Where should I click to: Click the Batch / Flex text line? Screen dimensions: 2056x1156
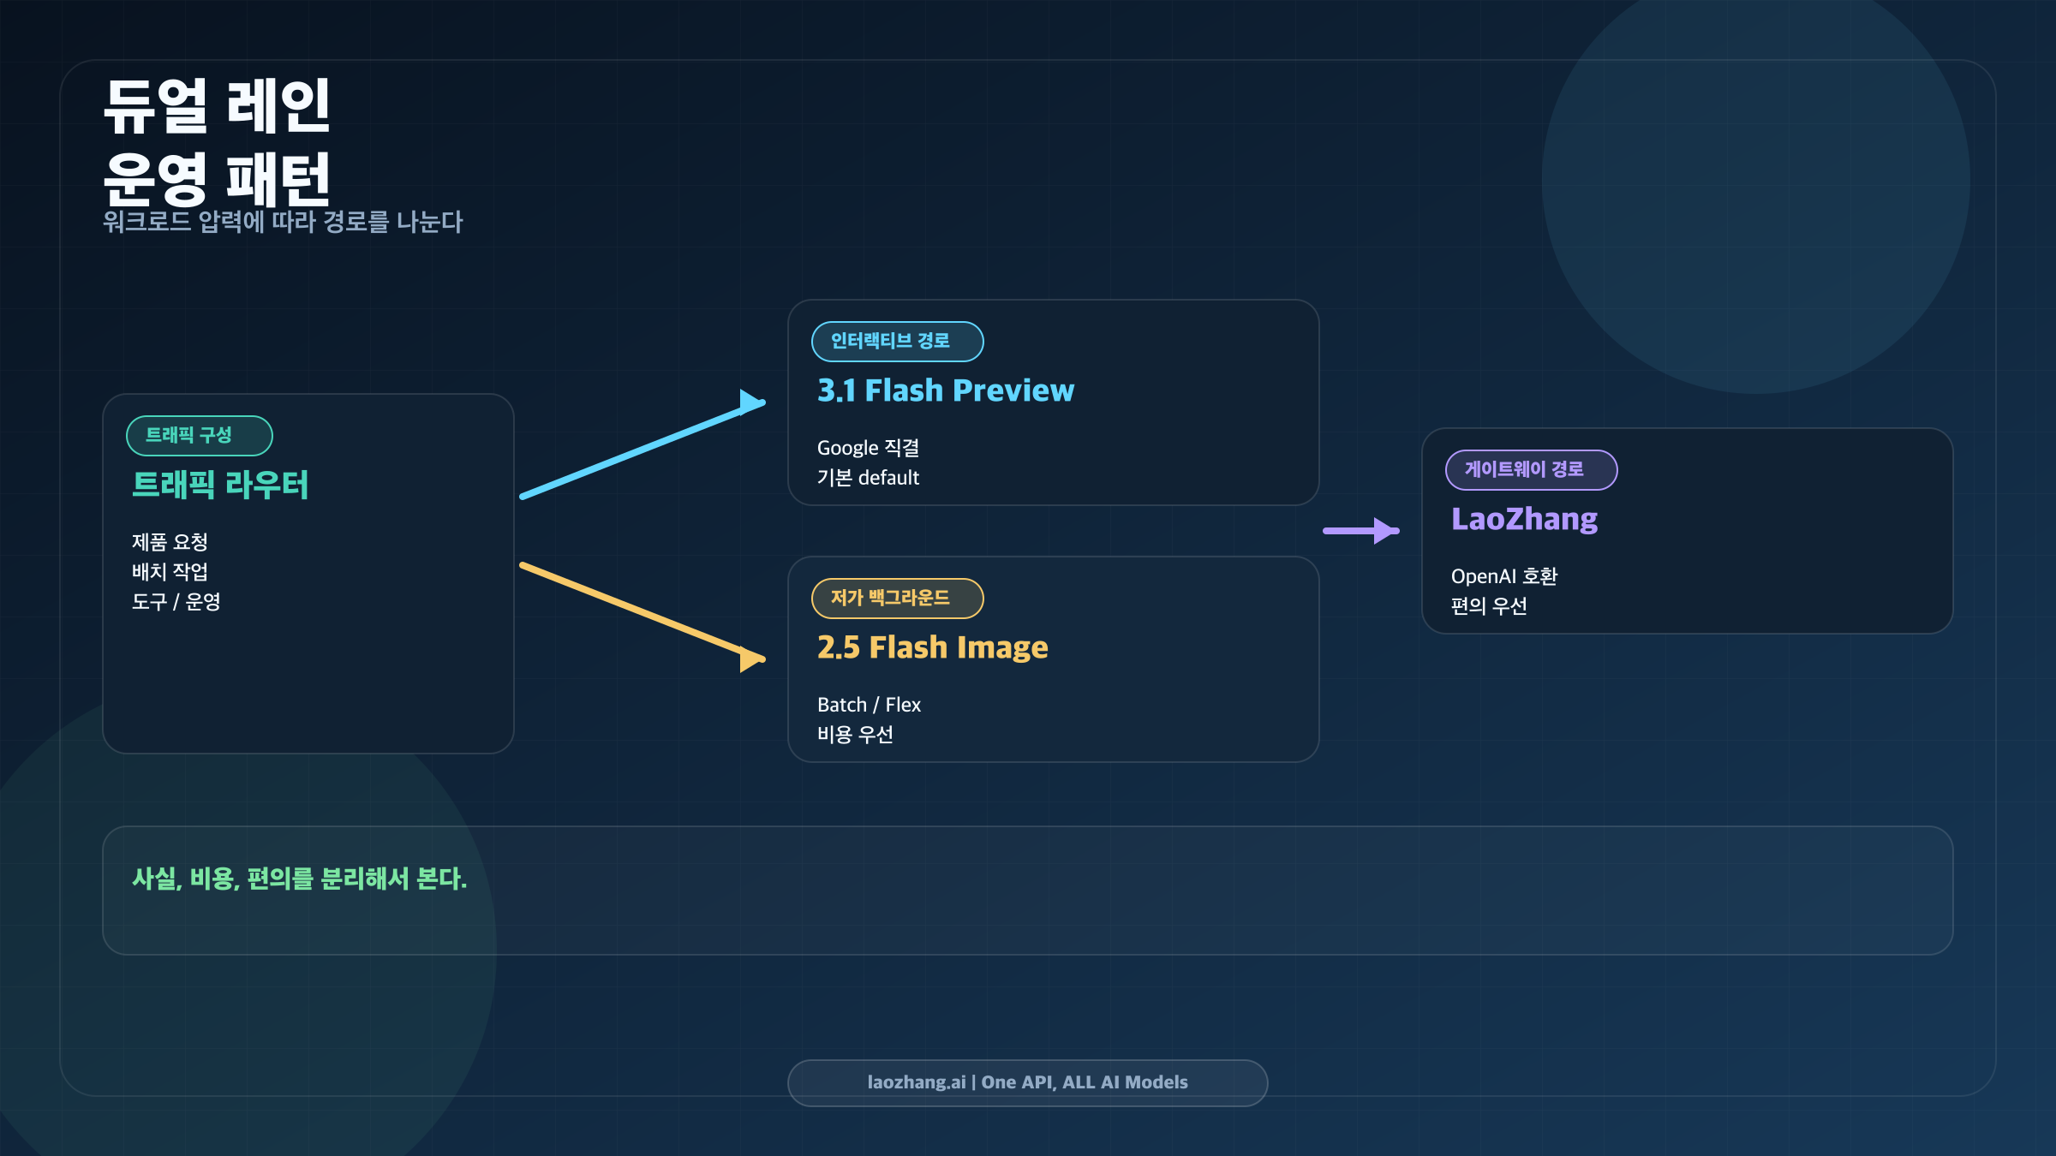(869, 705)
